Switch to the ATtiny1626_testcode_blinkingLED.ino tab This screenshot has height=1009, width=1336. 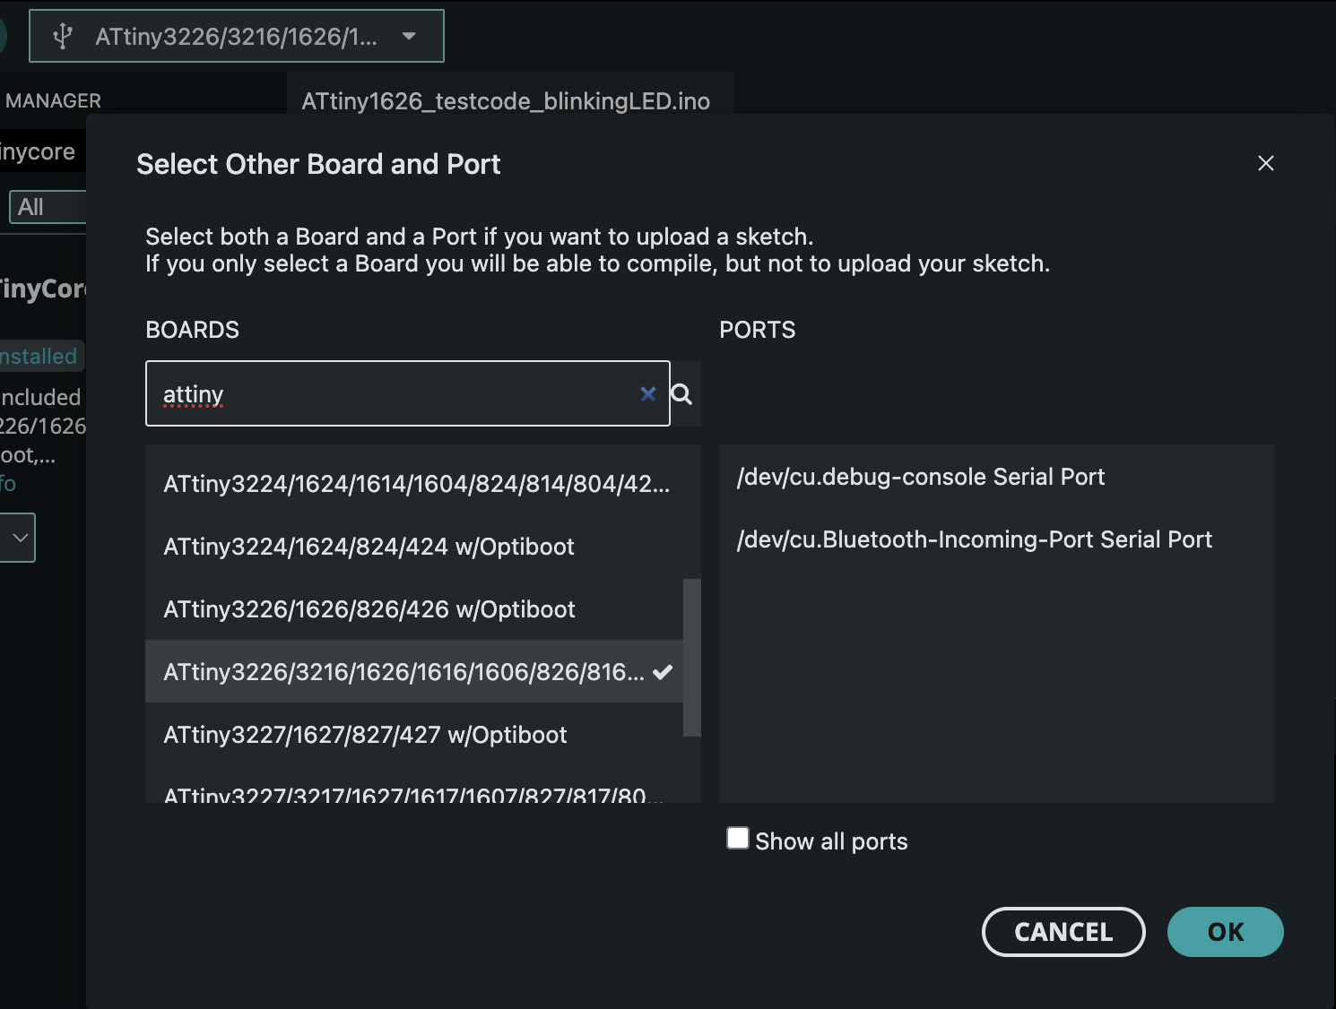click(x=505, y=100)
